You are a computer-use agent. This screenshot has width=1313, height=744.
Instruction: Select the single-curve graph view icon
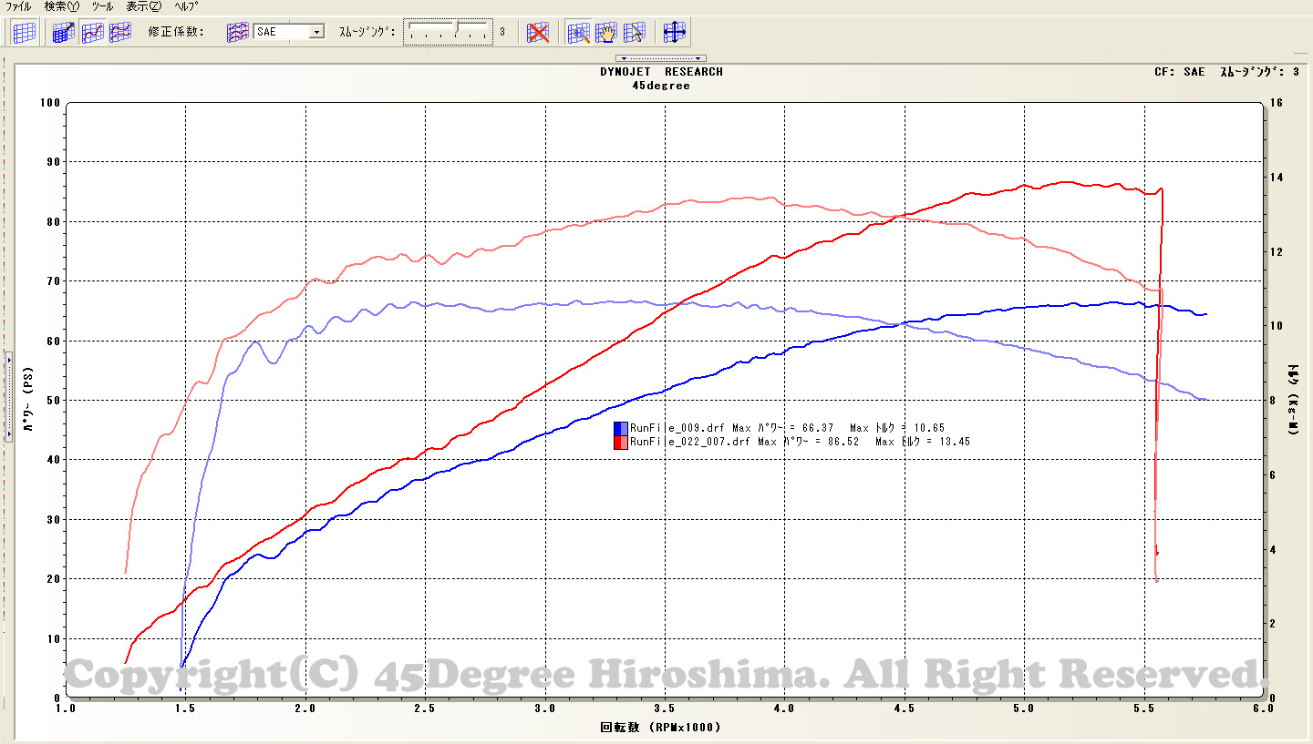pos(92,33)
